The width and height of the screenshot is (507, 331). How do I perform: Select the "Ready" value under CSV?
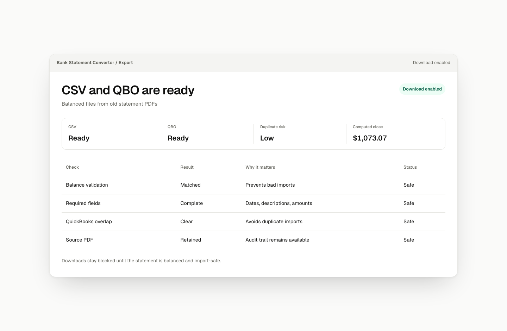coord(79,138)
